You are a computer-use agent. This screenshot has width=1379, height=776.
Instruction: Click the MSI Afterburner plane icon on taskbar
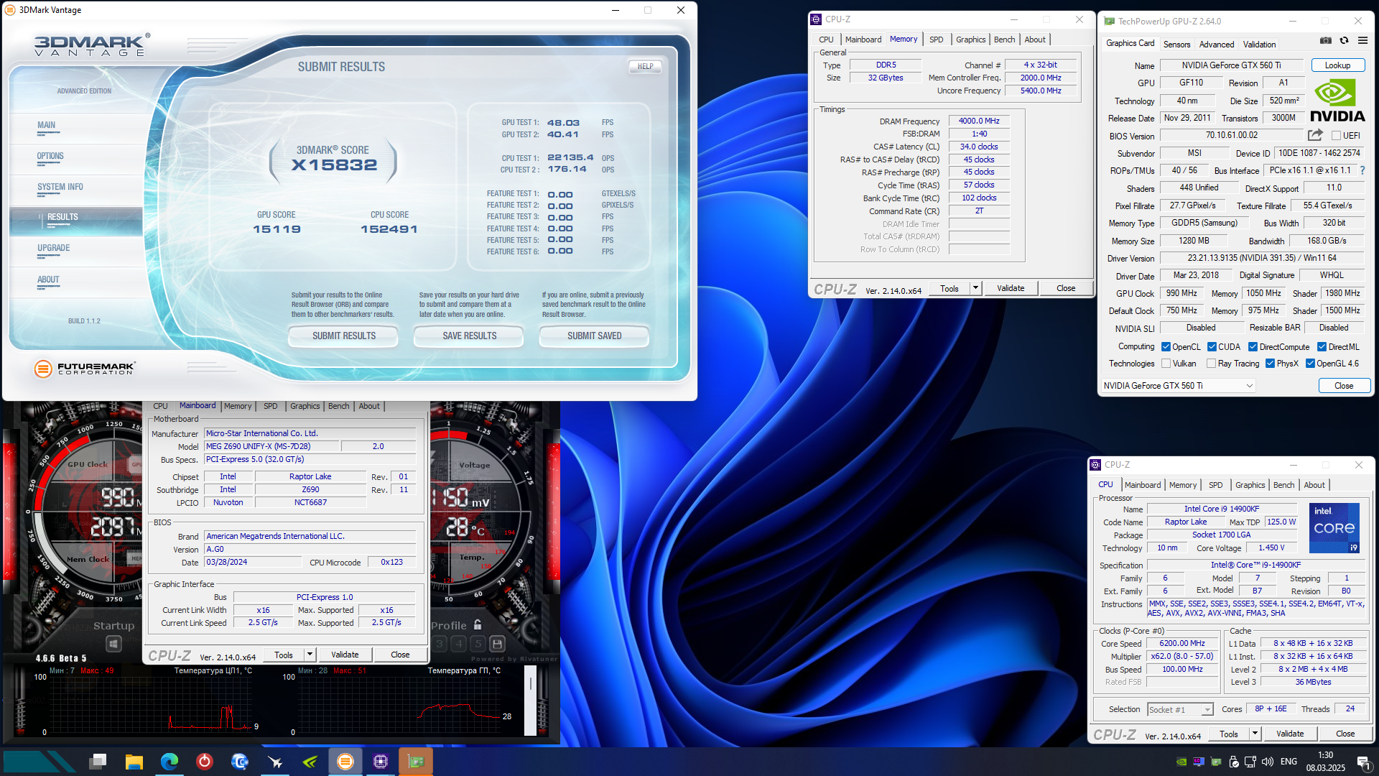[x=274, y=761]
